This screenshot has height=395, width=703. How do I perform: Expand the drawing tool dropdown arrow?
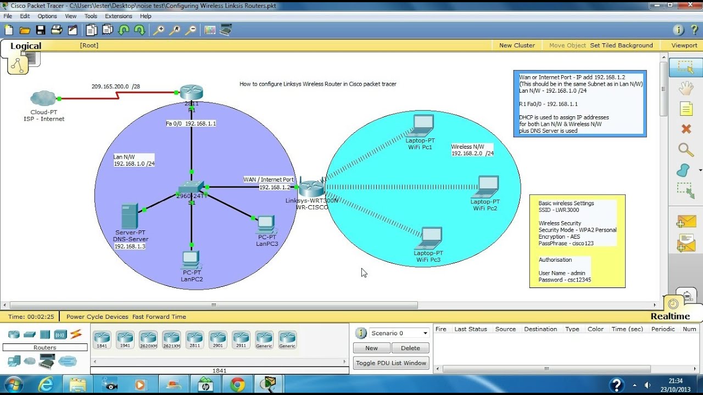click(x=700, y=171)
